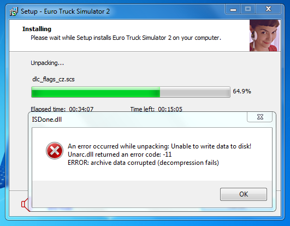Viewport: 290px width, 226px height.
Task: Click the Time left 00:15:05 readout
Action: click(156, 109)
